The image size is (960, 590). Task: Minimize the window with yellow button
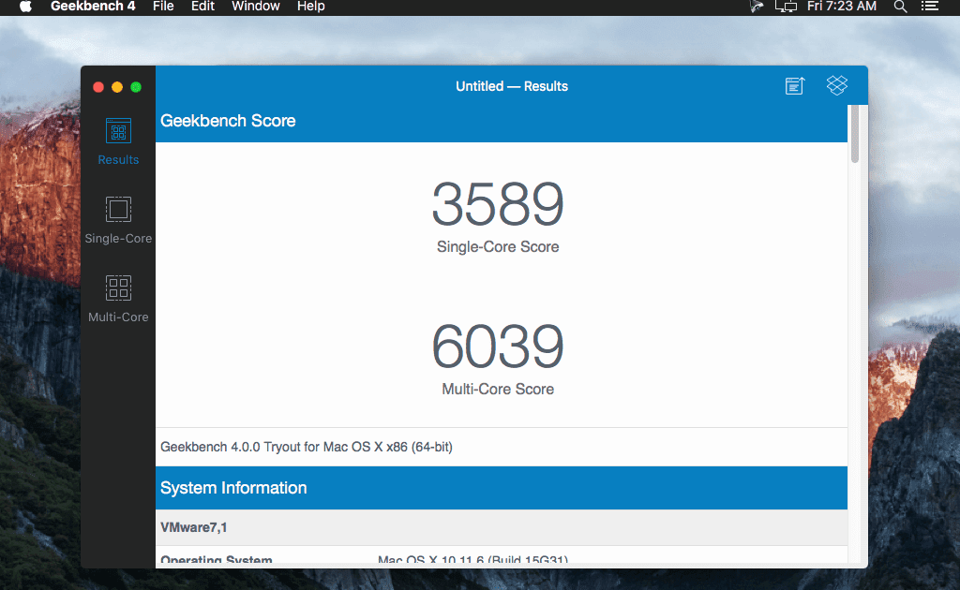coord(117,87)
